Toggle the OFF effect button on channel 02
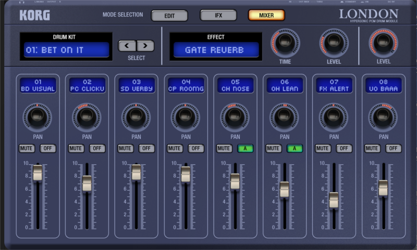 [x=97, y=149]
